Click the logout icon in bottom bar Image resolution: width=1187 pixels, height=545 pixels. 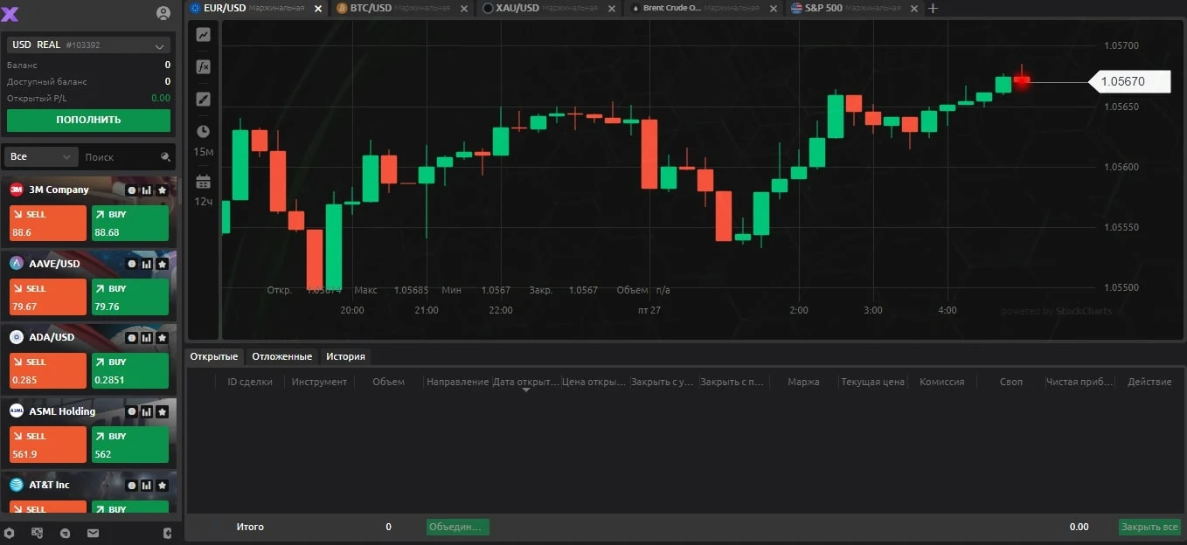coord(168,533)
